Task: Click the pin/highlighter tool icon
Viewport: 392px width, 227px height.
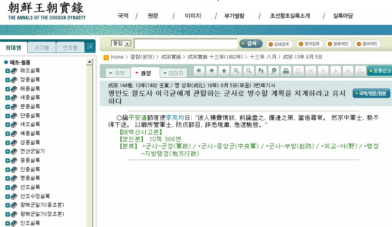Action: 273,71
